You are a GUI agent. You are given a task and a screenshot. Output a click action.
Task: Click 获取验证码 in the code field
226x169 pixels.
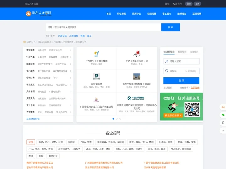point(191,71)
